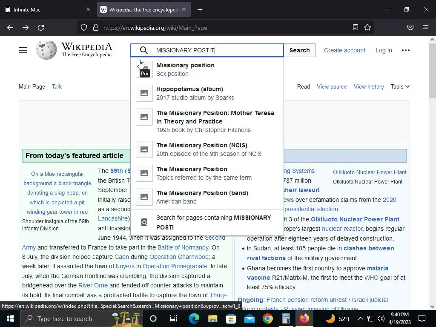Open Calculator from the taskbar
This screenshot has width=436, height=327.
coord(286,318)
